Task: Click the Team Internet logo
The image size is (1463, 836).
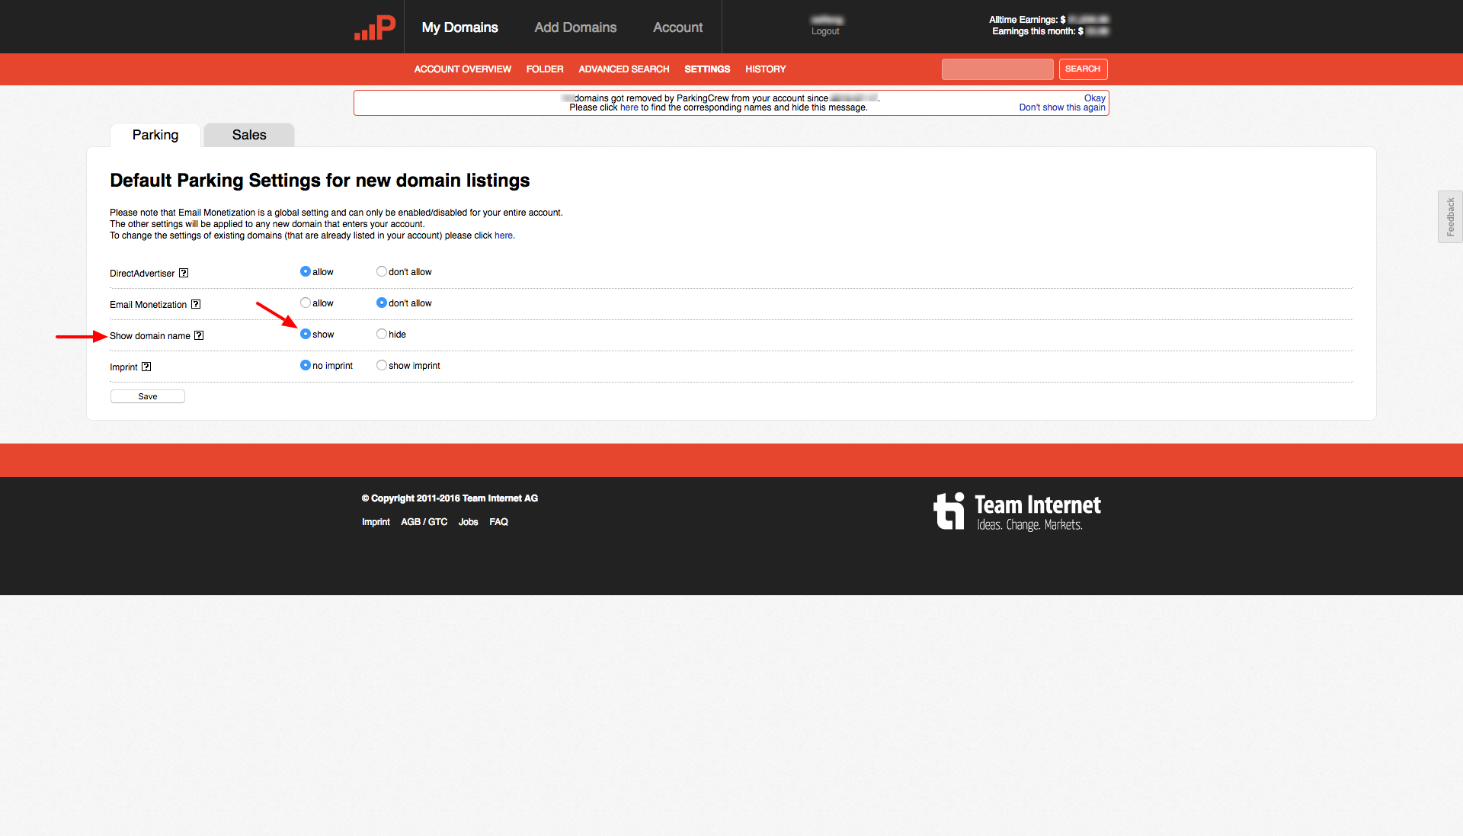Action: click(1017, 511)
